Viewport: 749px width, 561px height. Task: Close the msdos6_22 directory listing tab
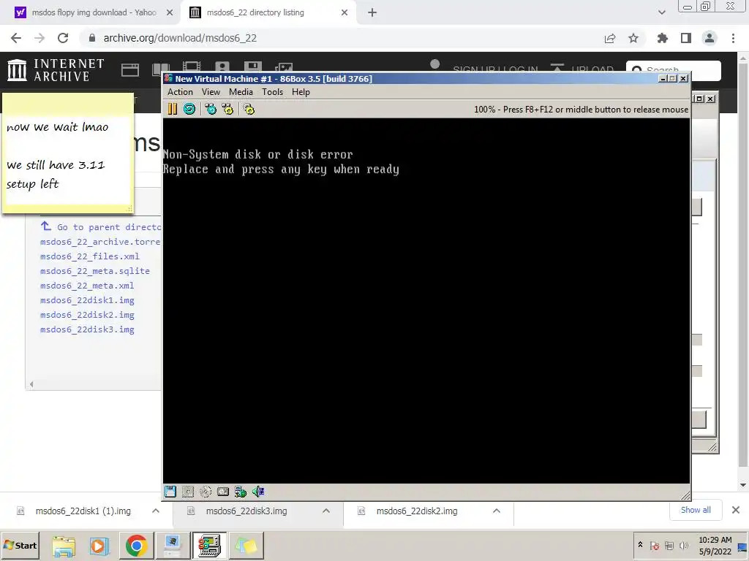click(345, 12)
